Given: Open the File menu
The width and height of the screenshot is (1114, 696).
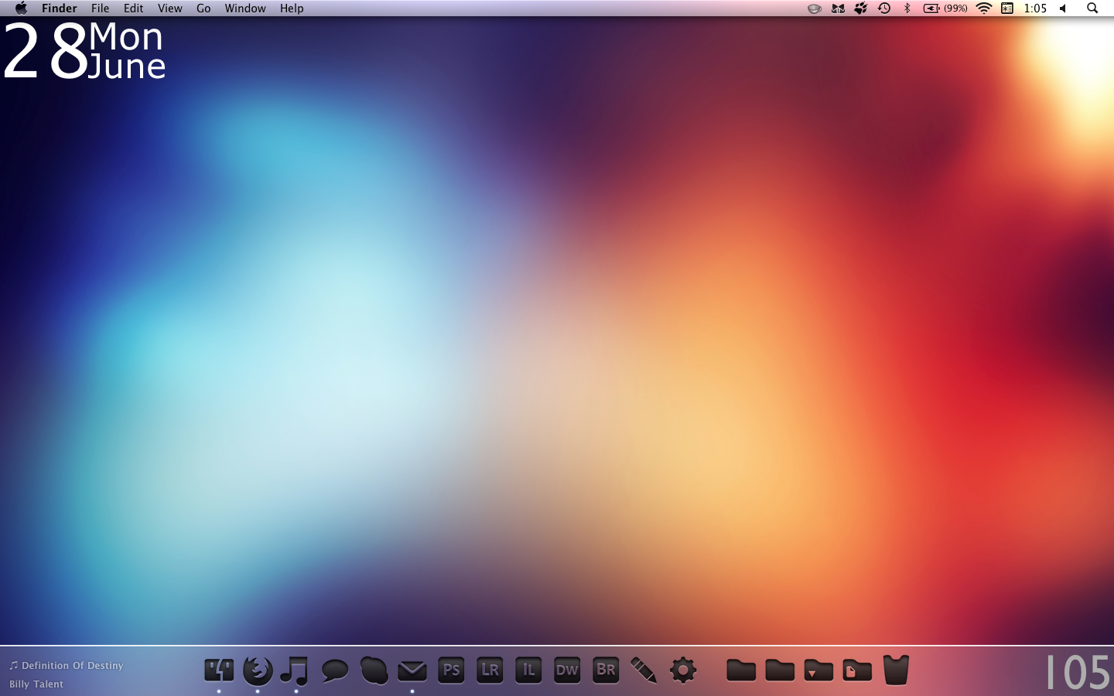Looking at the screenshot, I should click(101, 9).
